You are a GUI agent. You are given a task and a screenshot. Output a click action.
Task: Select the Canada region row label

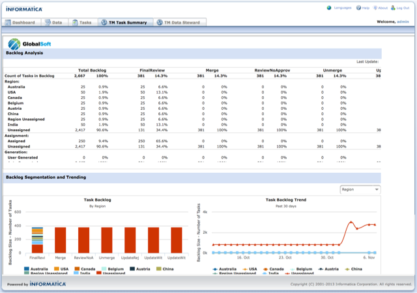point(14,97)
